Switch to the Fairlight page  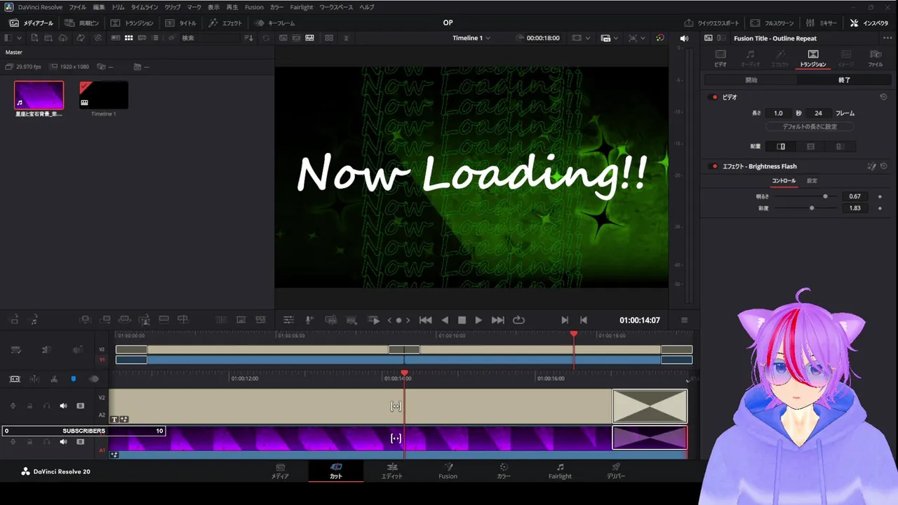pyautogui.click(x=560, y=471)
